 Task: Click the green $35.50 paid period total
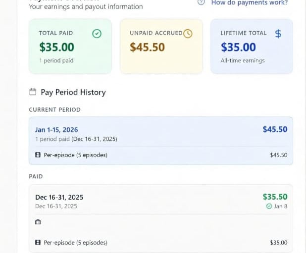[x=275, y=197]
